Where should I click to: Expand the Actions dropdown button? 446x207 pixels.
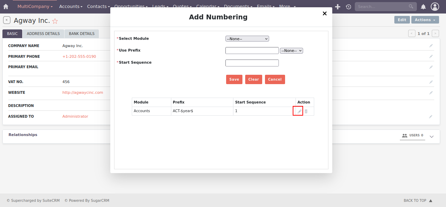pos(425,20)
